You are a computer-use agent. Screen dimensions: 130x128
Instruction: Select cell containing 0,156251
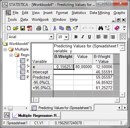point(63,67)
